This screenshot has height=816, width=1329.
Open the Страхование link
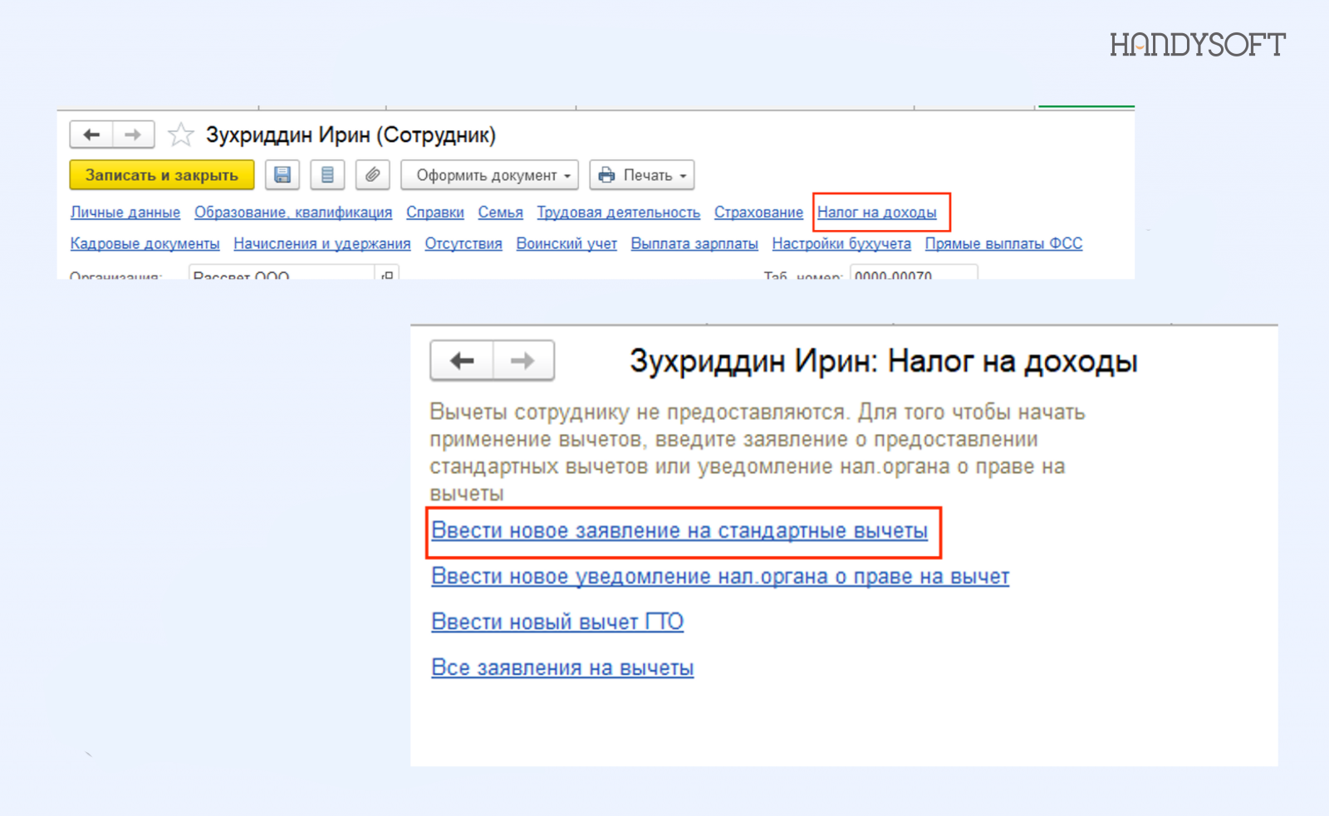point(759,213)
